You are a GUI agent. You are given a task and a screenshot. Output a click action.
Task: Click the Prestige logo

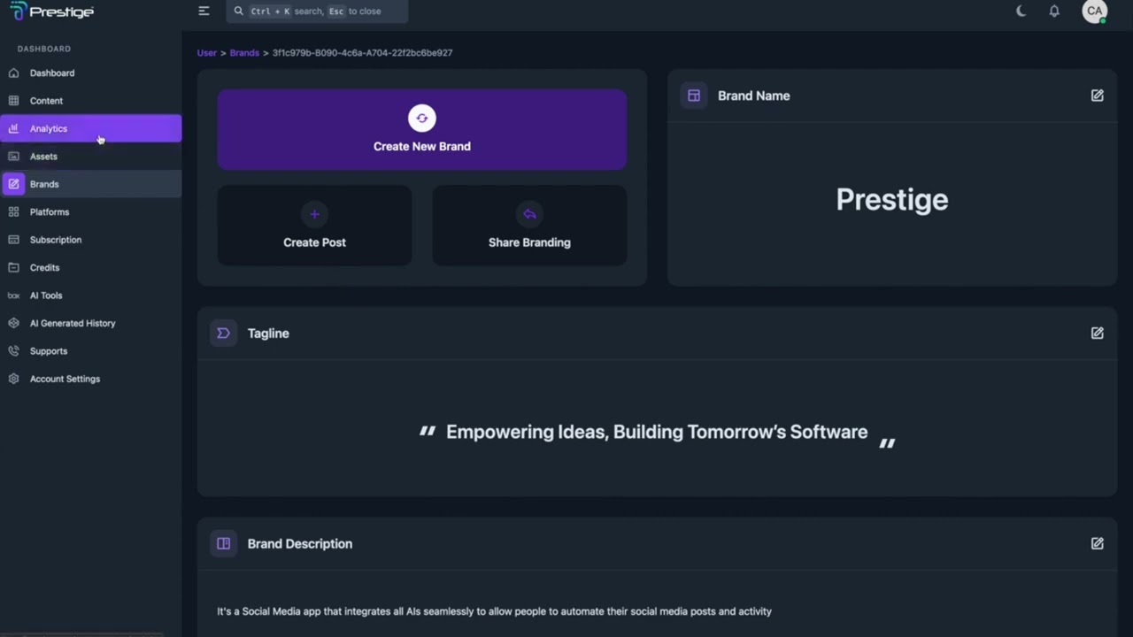click(51, 12)
